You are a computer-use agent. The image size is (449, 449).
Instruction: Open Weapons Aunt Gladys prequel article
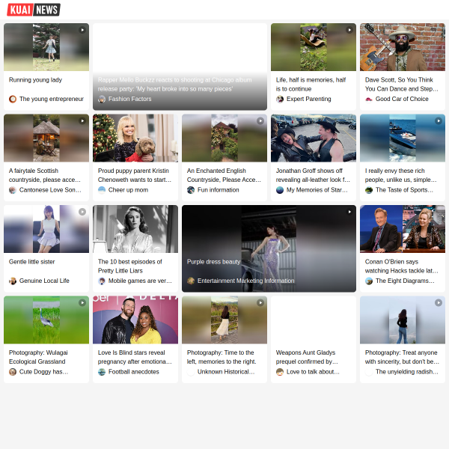pos(307,357)
